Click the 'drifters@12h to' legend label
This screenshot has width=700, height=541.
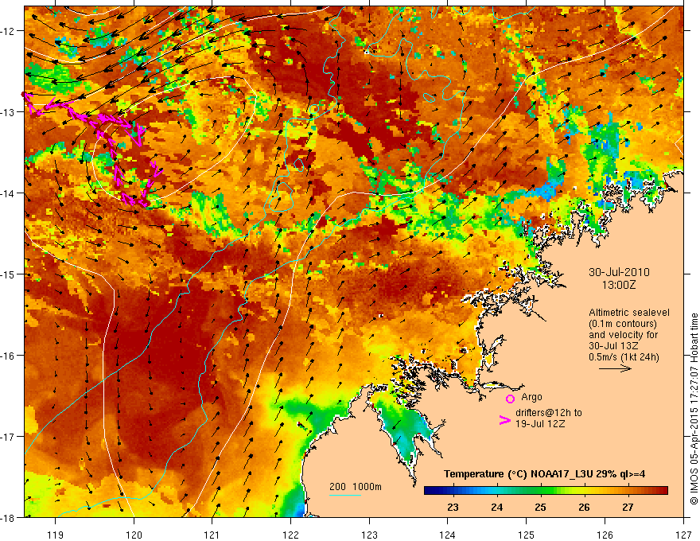[549, 412]
